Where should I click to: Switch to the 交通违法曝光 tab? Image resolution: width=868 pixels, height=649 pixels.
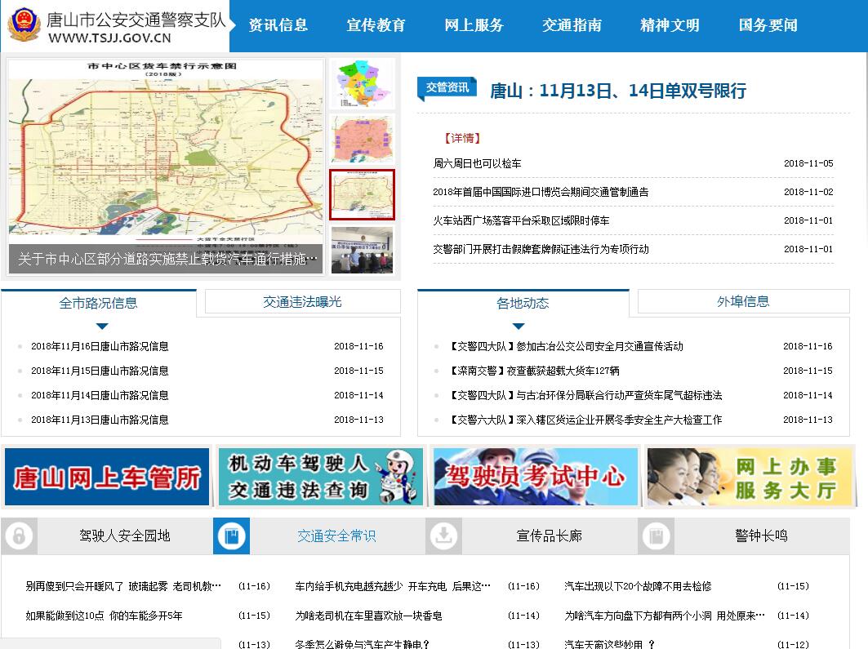point(302,301)
